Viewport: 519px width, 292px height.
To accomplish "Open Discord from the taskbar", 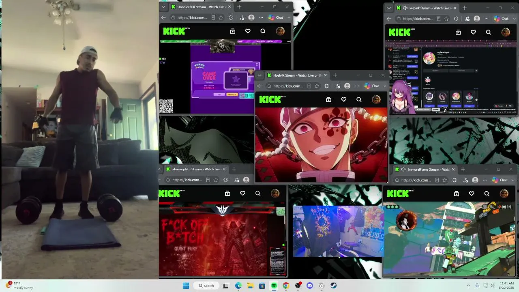I will pyautogui.click(x=310, y=286).
